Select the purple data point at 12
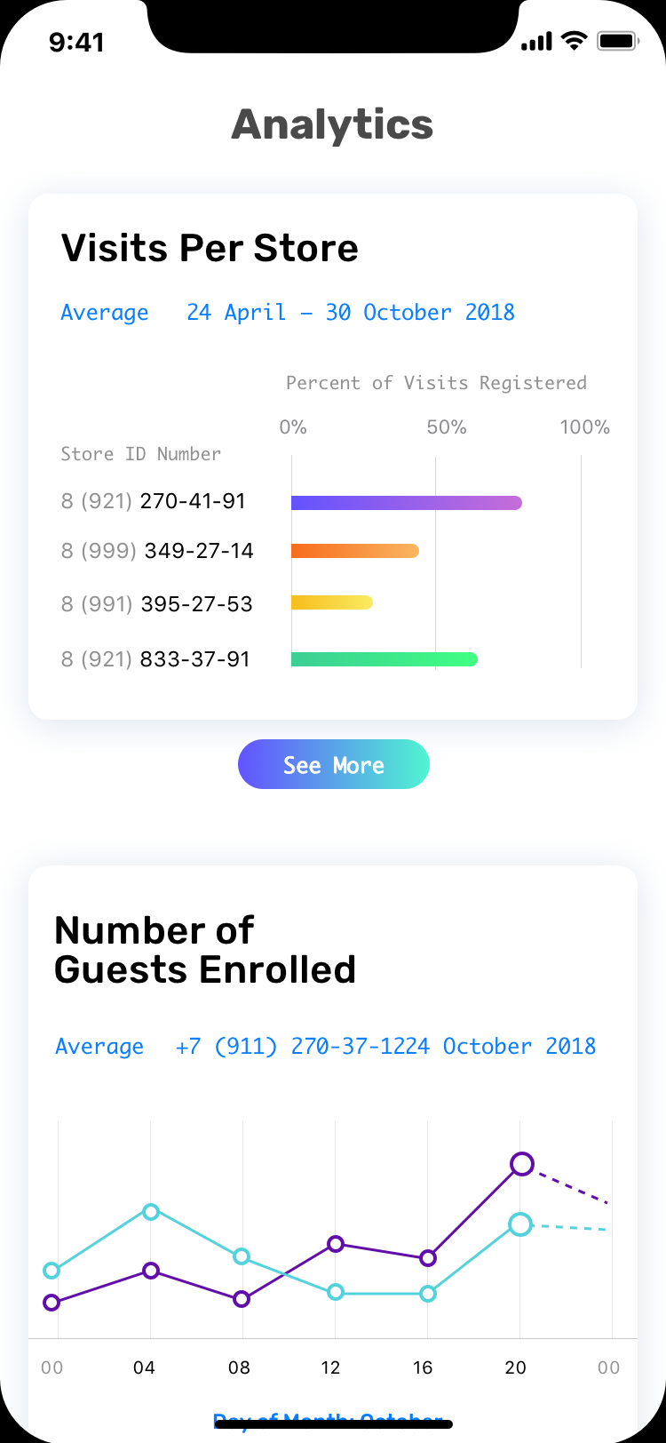This screenshot has width=666, height=1443. pos(336,1244)
